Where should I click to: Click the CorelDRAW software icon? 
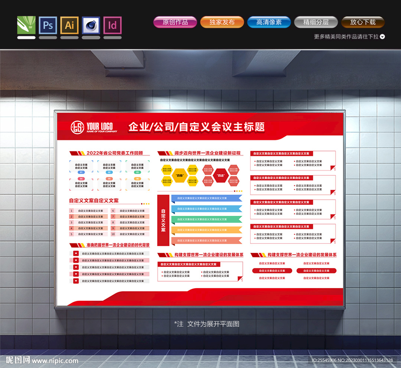26,25
